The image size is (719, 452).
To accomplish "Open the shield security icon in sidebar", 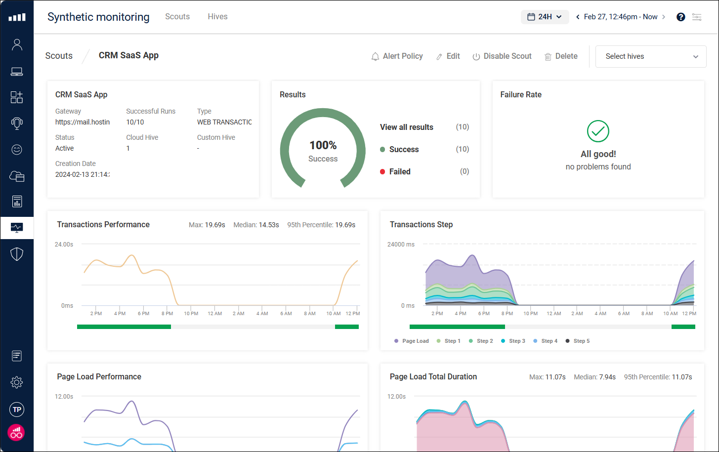I will coord(17,254).
